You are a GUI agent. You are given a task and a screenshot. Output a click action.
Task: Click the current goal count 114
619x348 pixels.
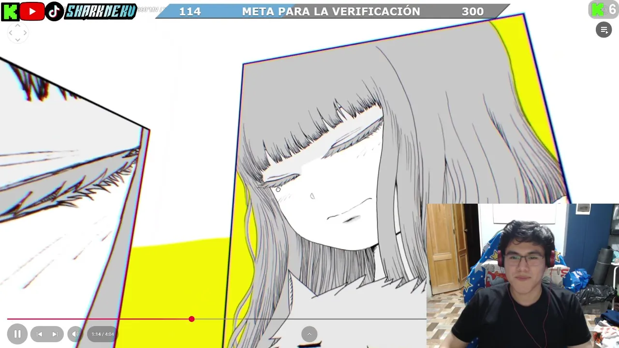click(190, 11)
